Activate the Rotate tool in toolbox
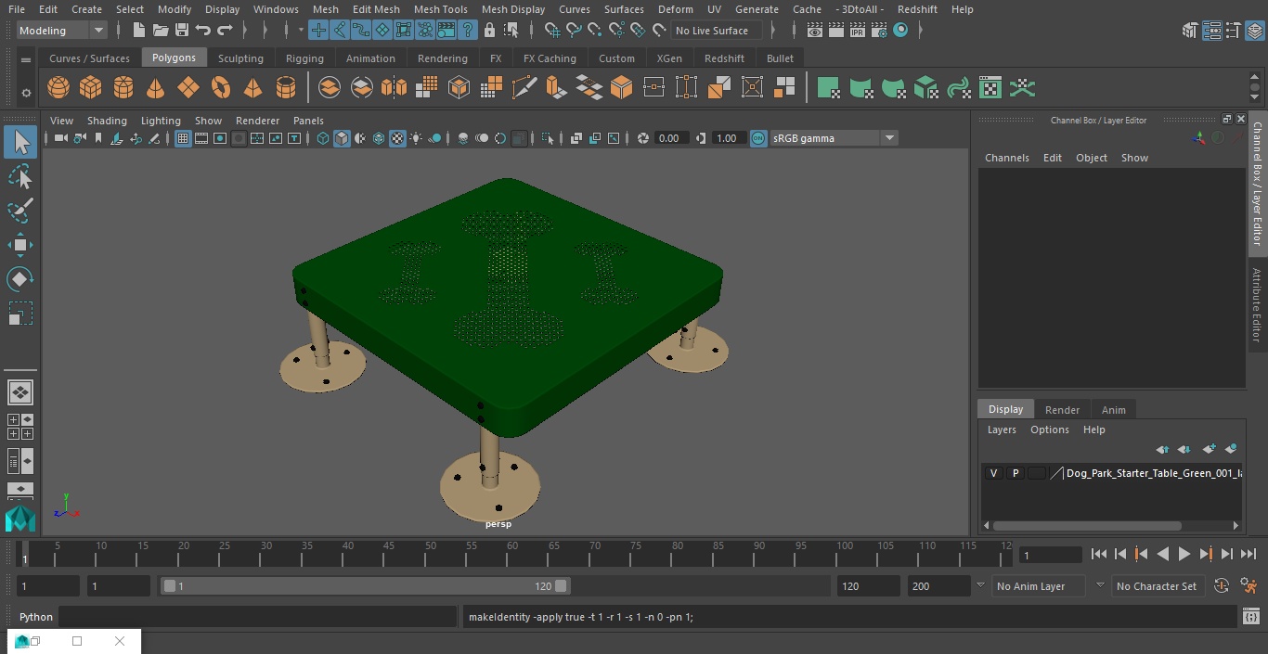The width and height of the screenshot is (1268, 654). tap(20, 279)
